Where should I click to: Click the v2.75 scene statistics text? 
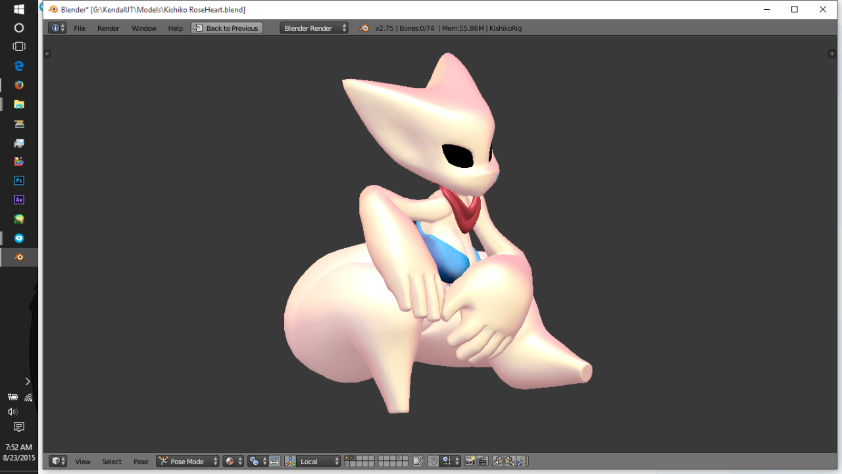[449, 28]
